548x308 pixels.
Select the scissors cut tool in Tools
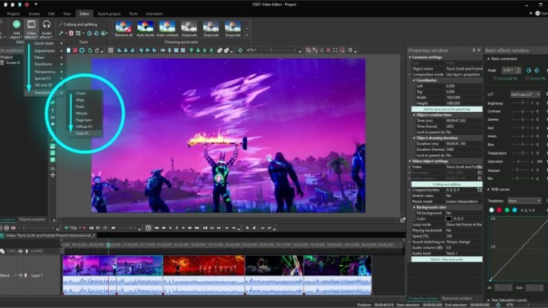tap(61, 33)
